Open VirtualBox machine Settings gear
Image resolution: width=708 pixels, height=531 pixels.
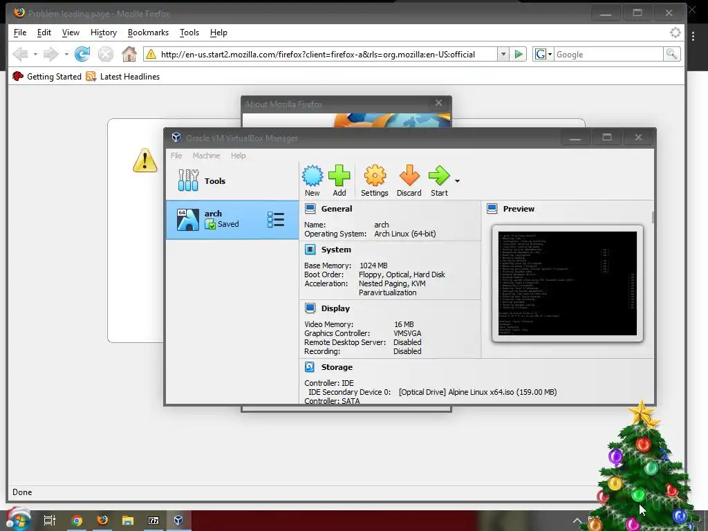(374, 180)
